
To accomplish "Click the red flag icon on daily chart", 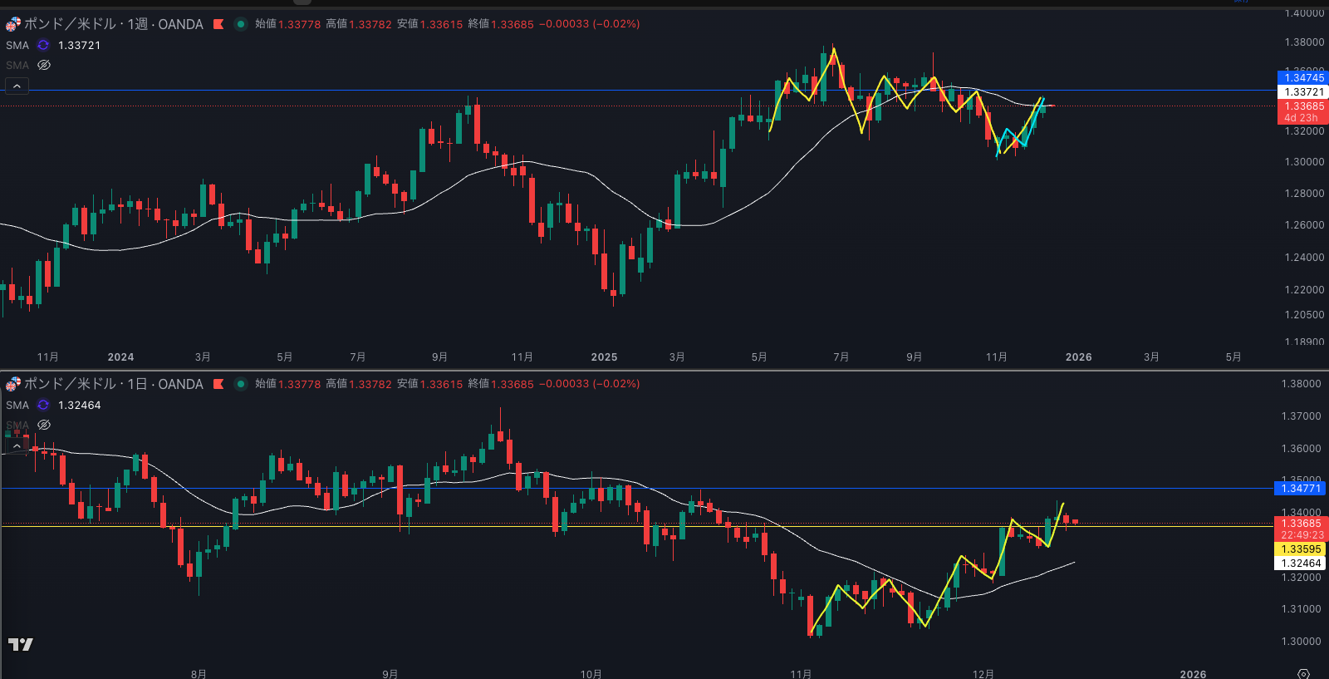I will (x=218, y=384).
